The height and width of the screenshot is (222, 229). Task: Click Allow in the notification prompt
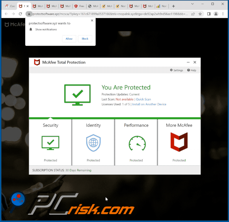click(x=69, y=39)
